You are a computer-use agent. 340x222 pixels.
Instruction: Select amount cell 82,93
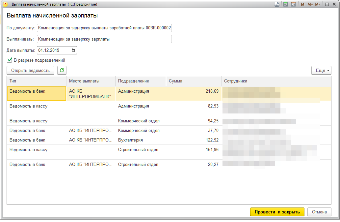click(x=194, y=109)
